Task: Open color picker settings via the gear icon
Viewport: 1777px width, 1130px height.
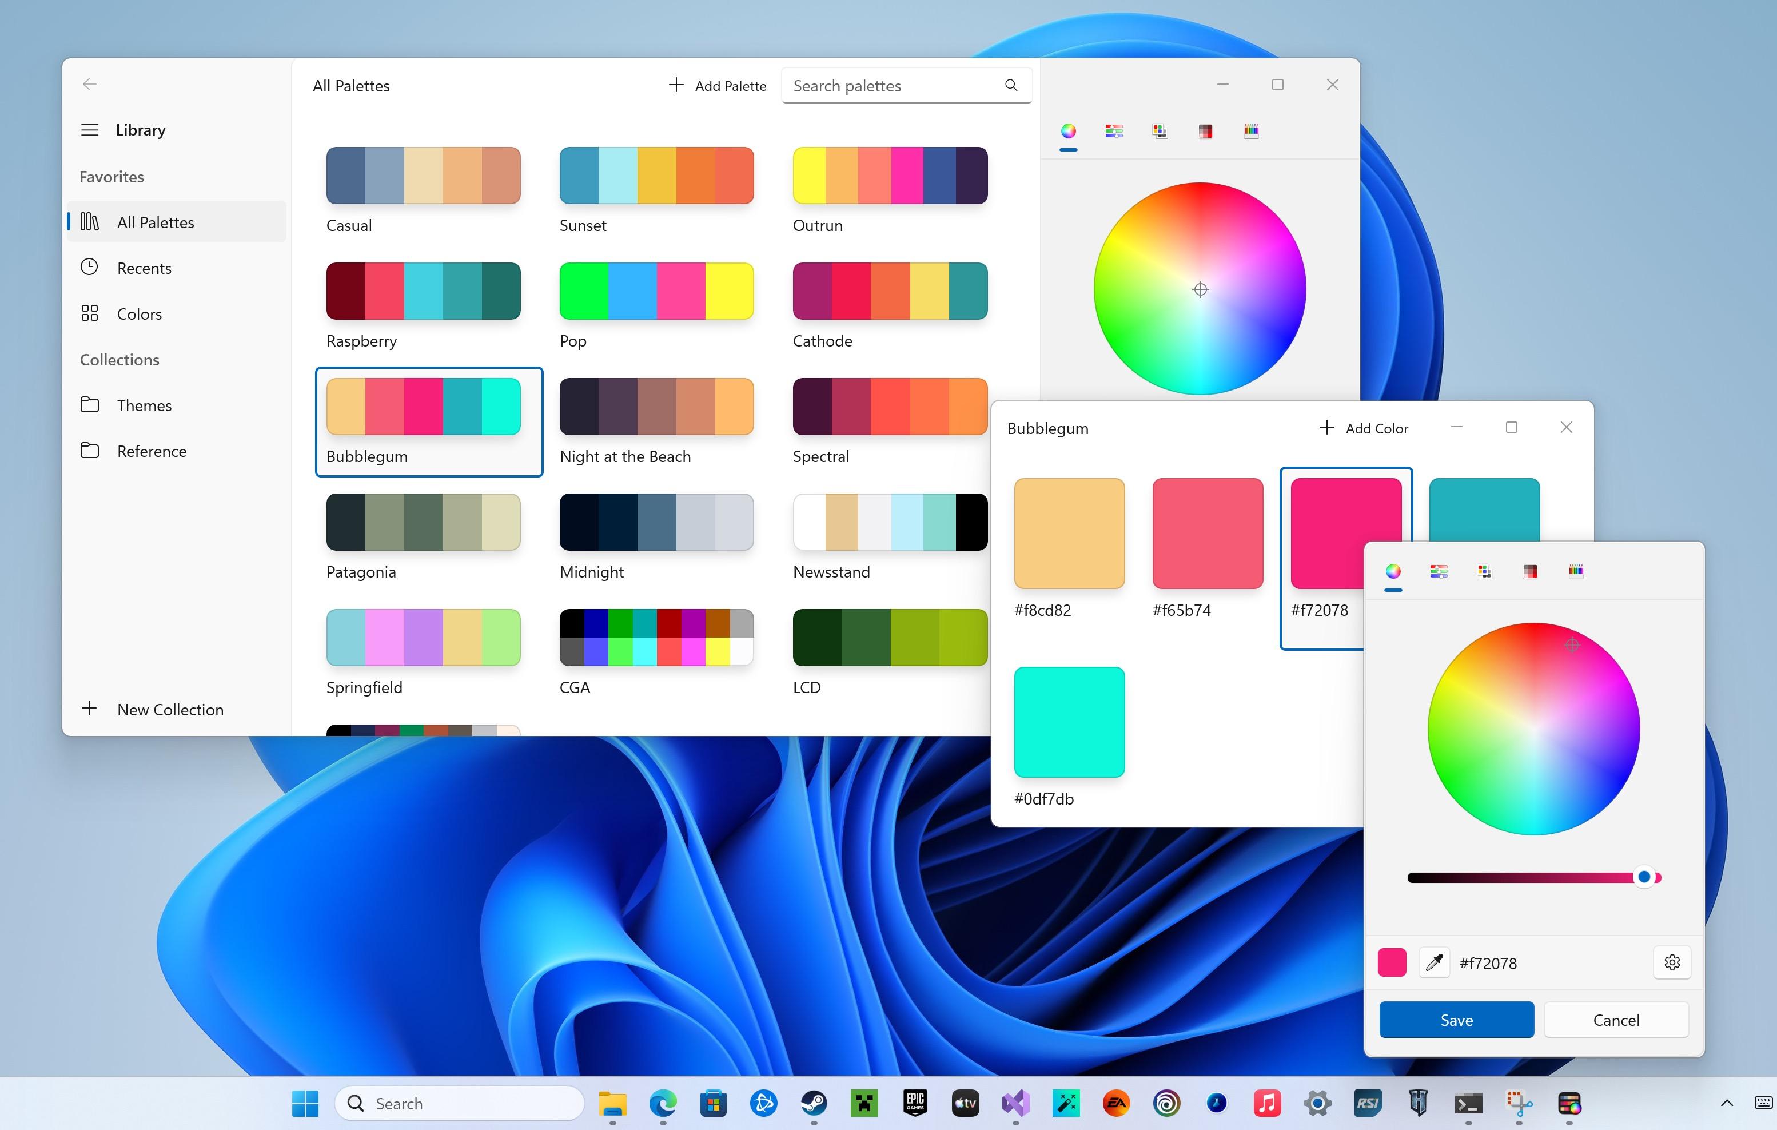Action: pos(1671,962)
